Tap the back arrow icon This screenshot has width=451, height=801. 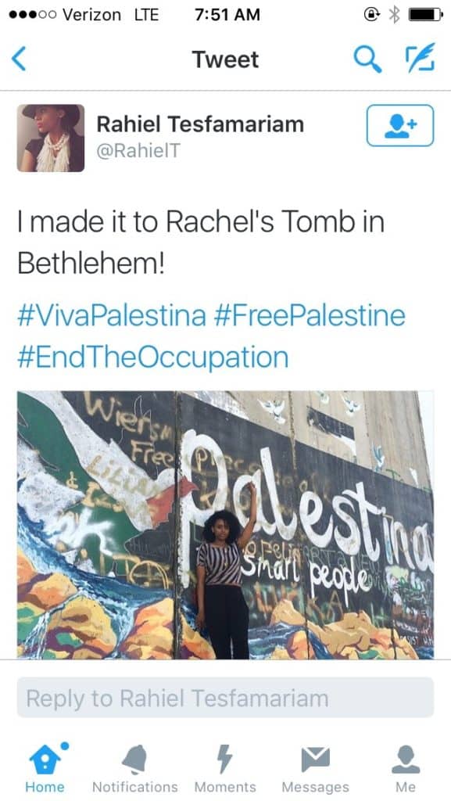18,59
